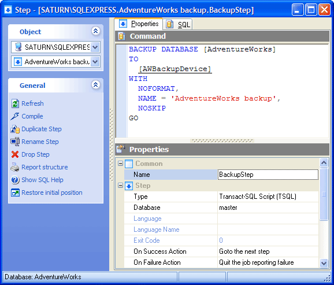Collapse the Step property group
Screen dimensions: 334x285
coord(121,186)
